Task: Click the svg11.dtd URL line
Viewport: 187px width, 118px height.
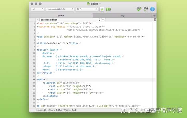Action: coord(103,30)
